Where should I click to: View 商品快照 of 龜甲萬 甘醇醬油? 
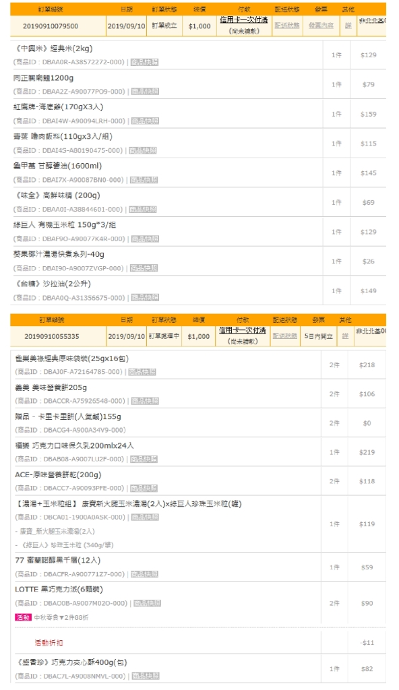(x=144, y=180)
